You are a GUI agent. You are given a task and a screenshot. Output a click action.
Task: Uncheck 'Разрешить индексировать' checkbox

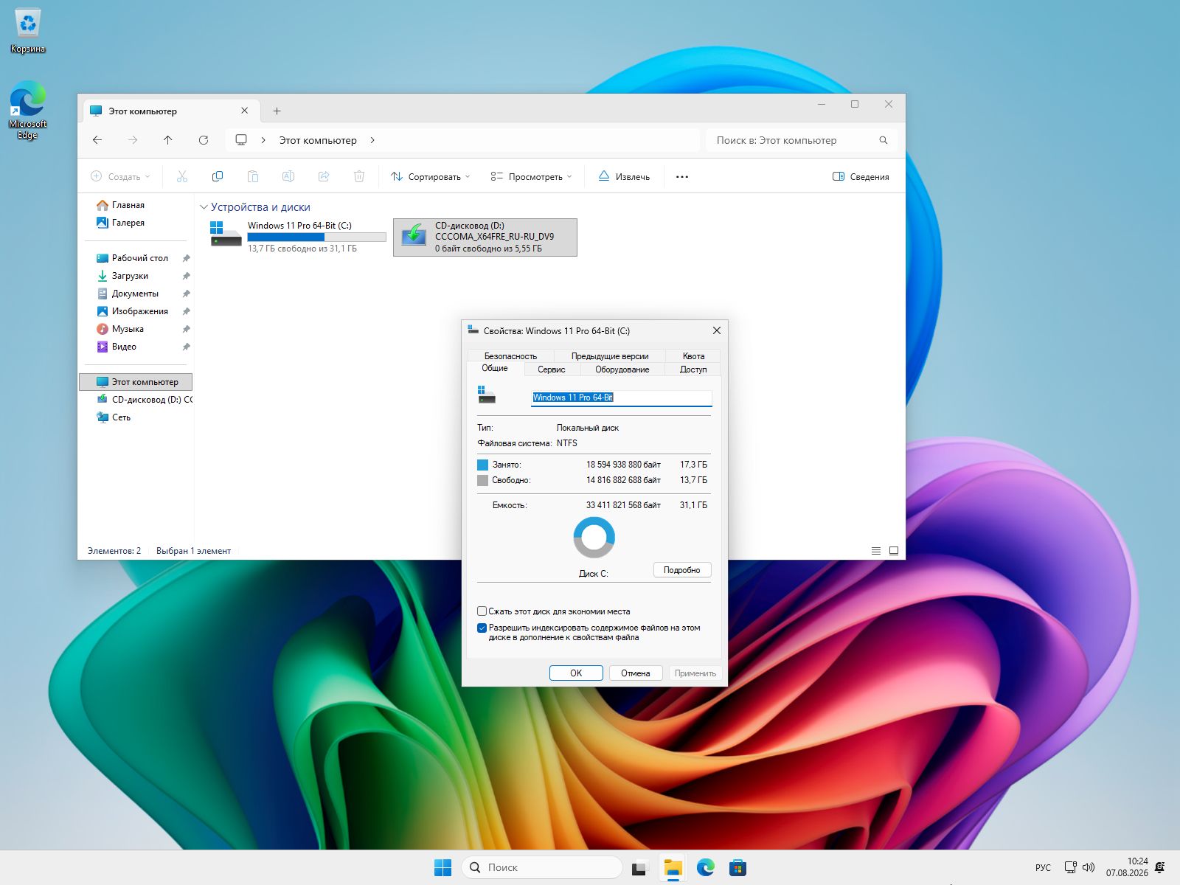click(482, 628)
